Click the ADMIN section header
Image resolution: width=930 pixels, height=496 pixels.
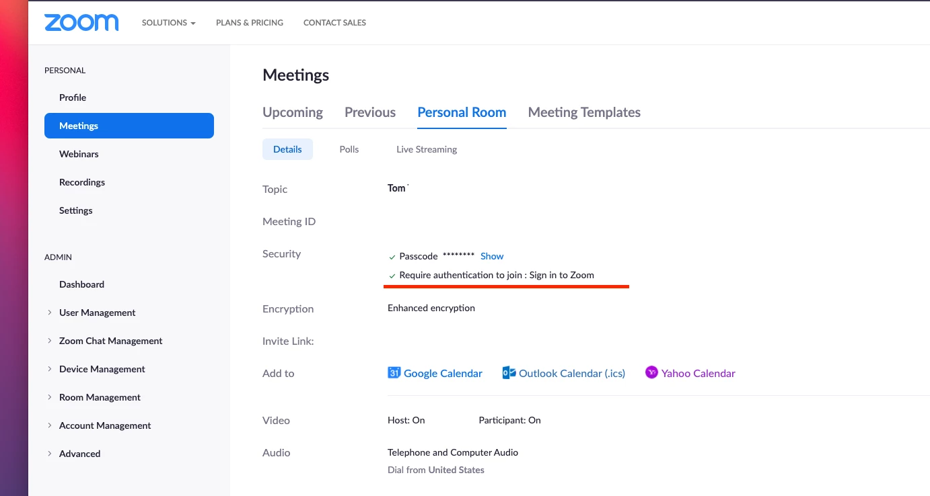[58, 257]
